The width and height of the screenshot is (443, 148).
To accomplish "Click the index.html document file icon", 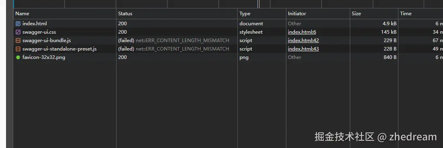I will click(18, 24).
